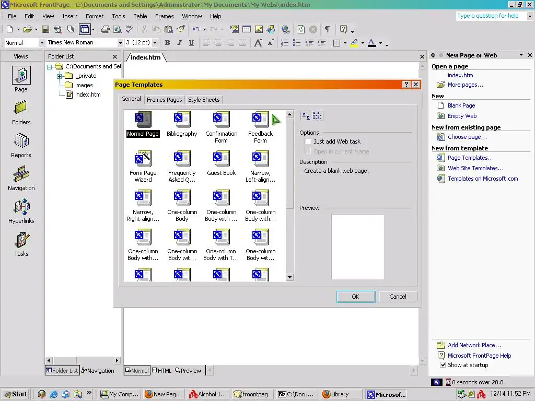The width and height of the screenshot is (535, 401).
Task: Click the Italic formatting button
Action: 179,43
